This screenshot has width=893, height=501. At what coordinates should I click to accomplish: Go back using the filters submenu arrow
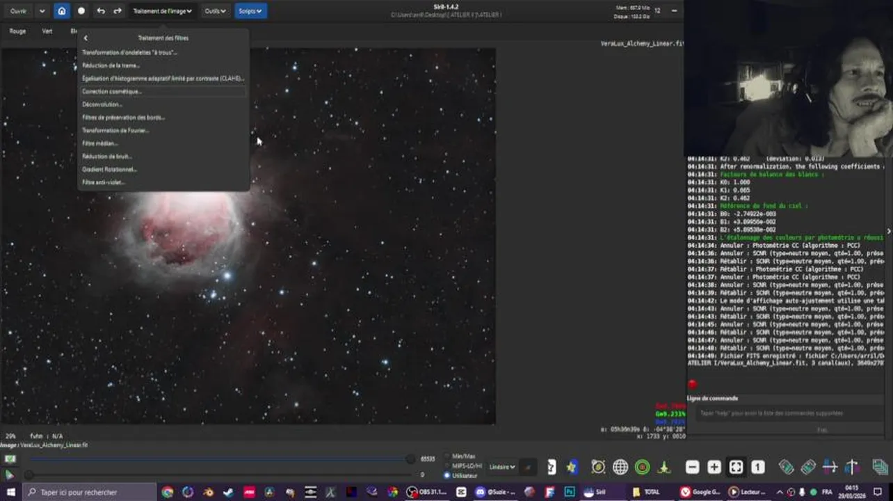(x=86, y=38)
